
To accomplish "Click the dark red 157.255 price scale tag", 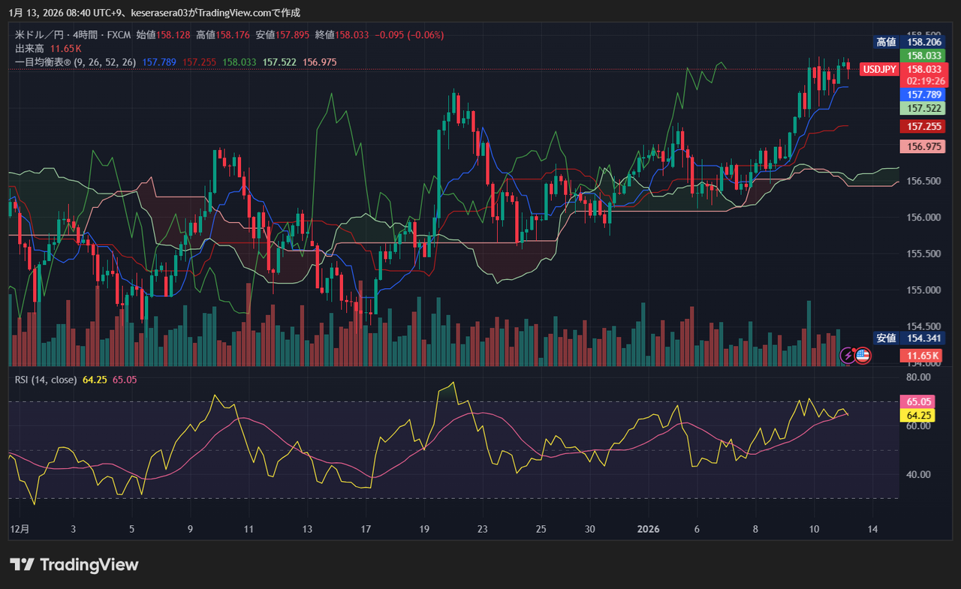I will pos(924,126).
